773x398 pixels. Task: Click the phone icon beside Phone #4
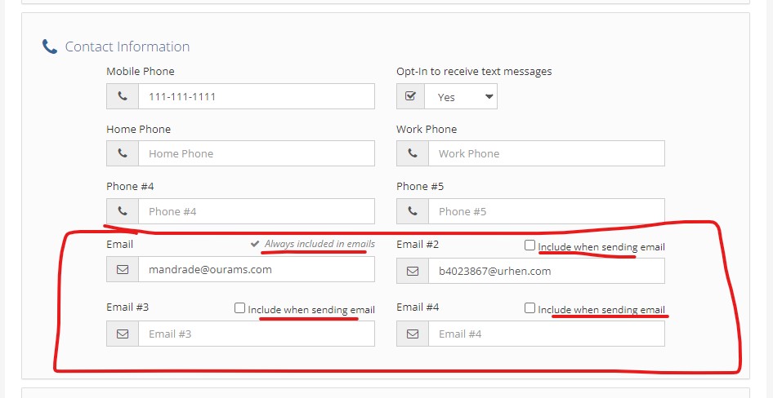(x=123, y=211)
